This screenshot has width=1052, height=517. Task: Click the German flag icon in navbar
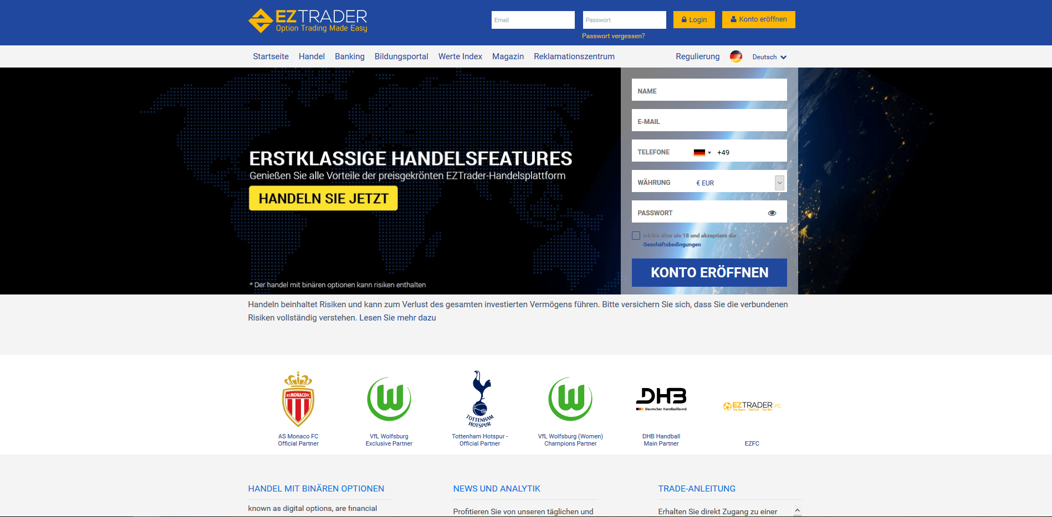coord(736,56)
